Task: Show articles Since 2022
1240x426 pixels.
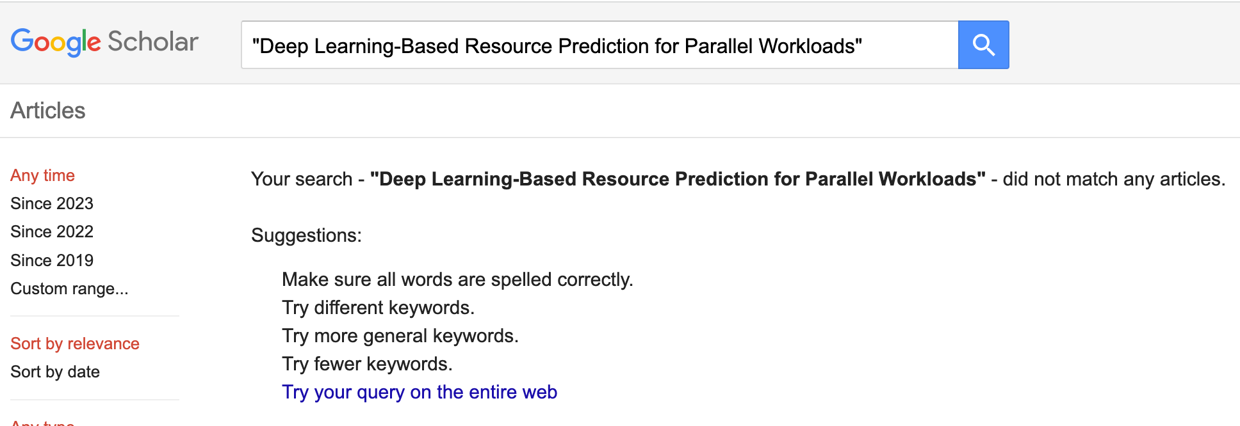Action: [52, 232]
